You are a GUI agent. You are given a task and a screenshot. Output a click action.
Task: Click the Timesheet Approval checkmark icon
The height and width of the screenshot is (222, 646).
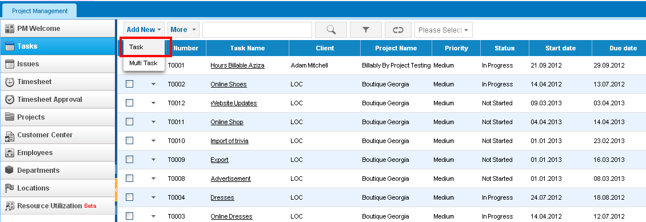pyautogui.click(x=10, y=100)
